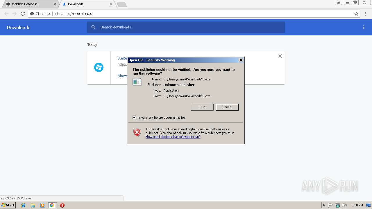Remove 3.exe from the downloads list
The height and width of the screenshot is (209, 372).
tap(280, 56)
